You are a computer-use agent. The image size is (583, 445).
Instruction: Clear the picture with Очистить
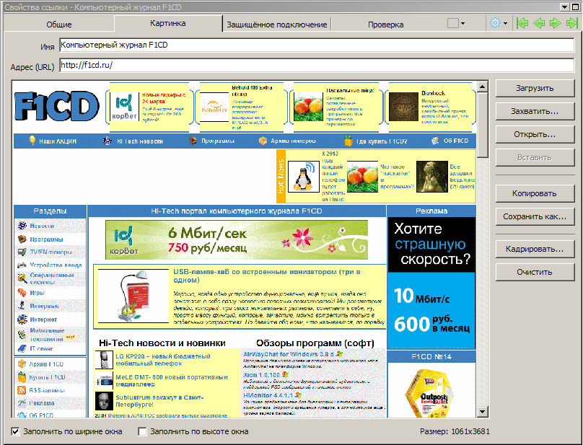535,272
